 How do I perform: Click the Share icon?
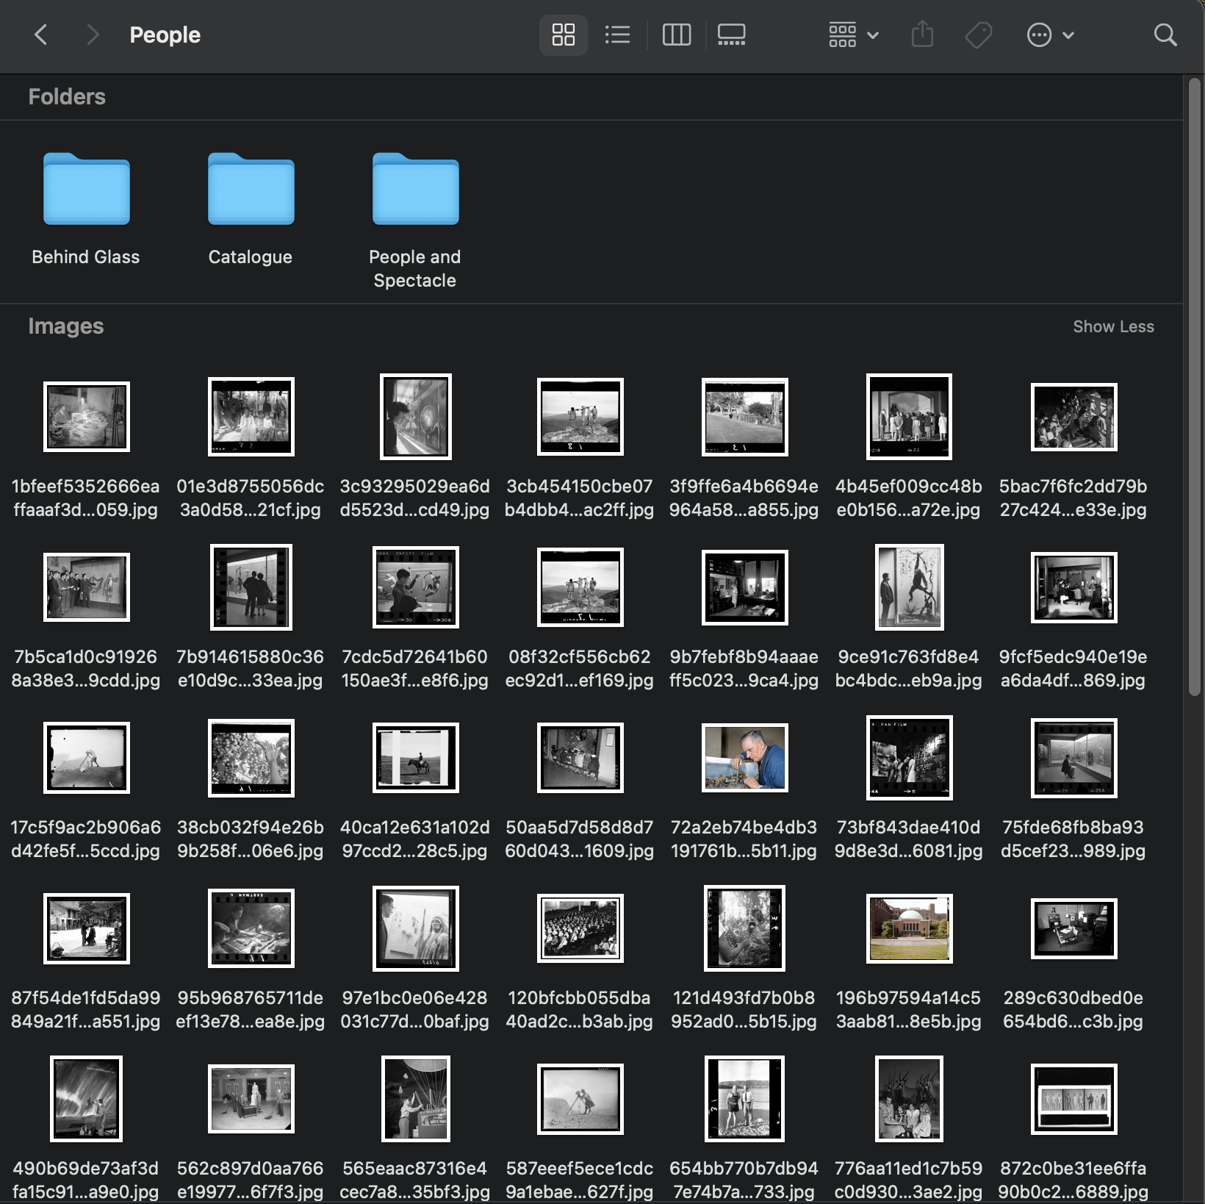point(922,35)
